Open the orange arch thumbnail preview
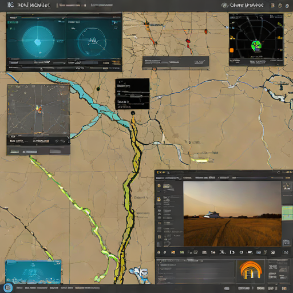Screen dimensions: 293x293 click(x=251, y=270)
